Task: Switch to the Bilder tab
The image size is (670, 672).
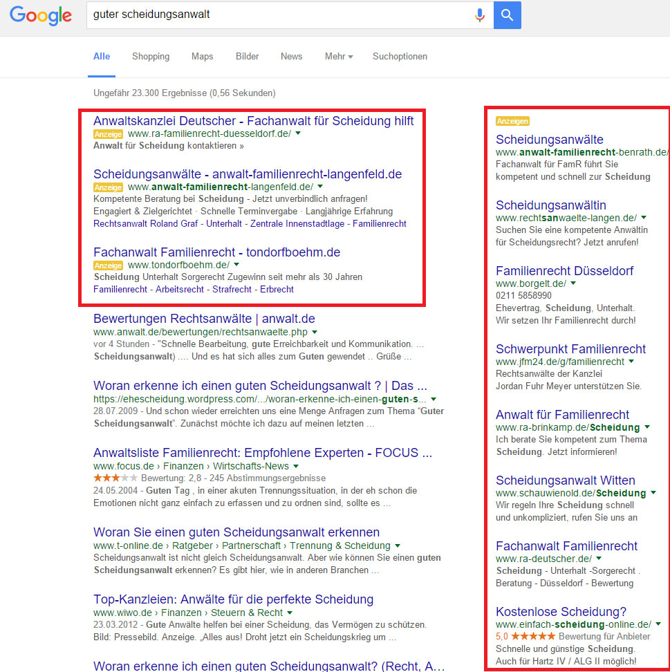Action: click(x=248, y=57)
